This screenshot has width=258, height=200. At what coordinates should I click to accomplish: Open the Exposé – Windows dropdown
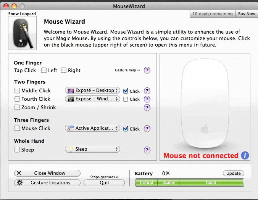tap(92, 99)
